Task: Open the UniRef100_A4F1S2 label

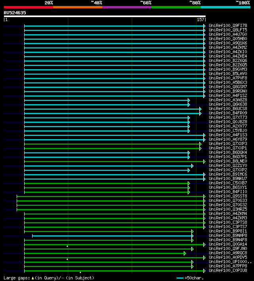Action: tap(228, 95)
